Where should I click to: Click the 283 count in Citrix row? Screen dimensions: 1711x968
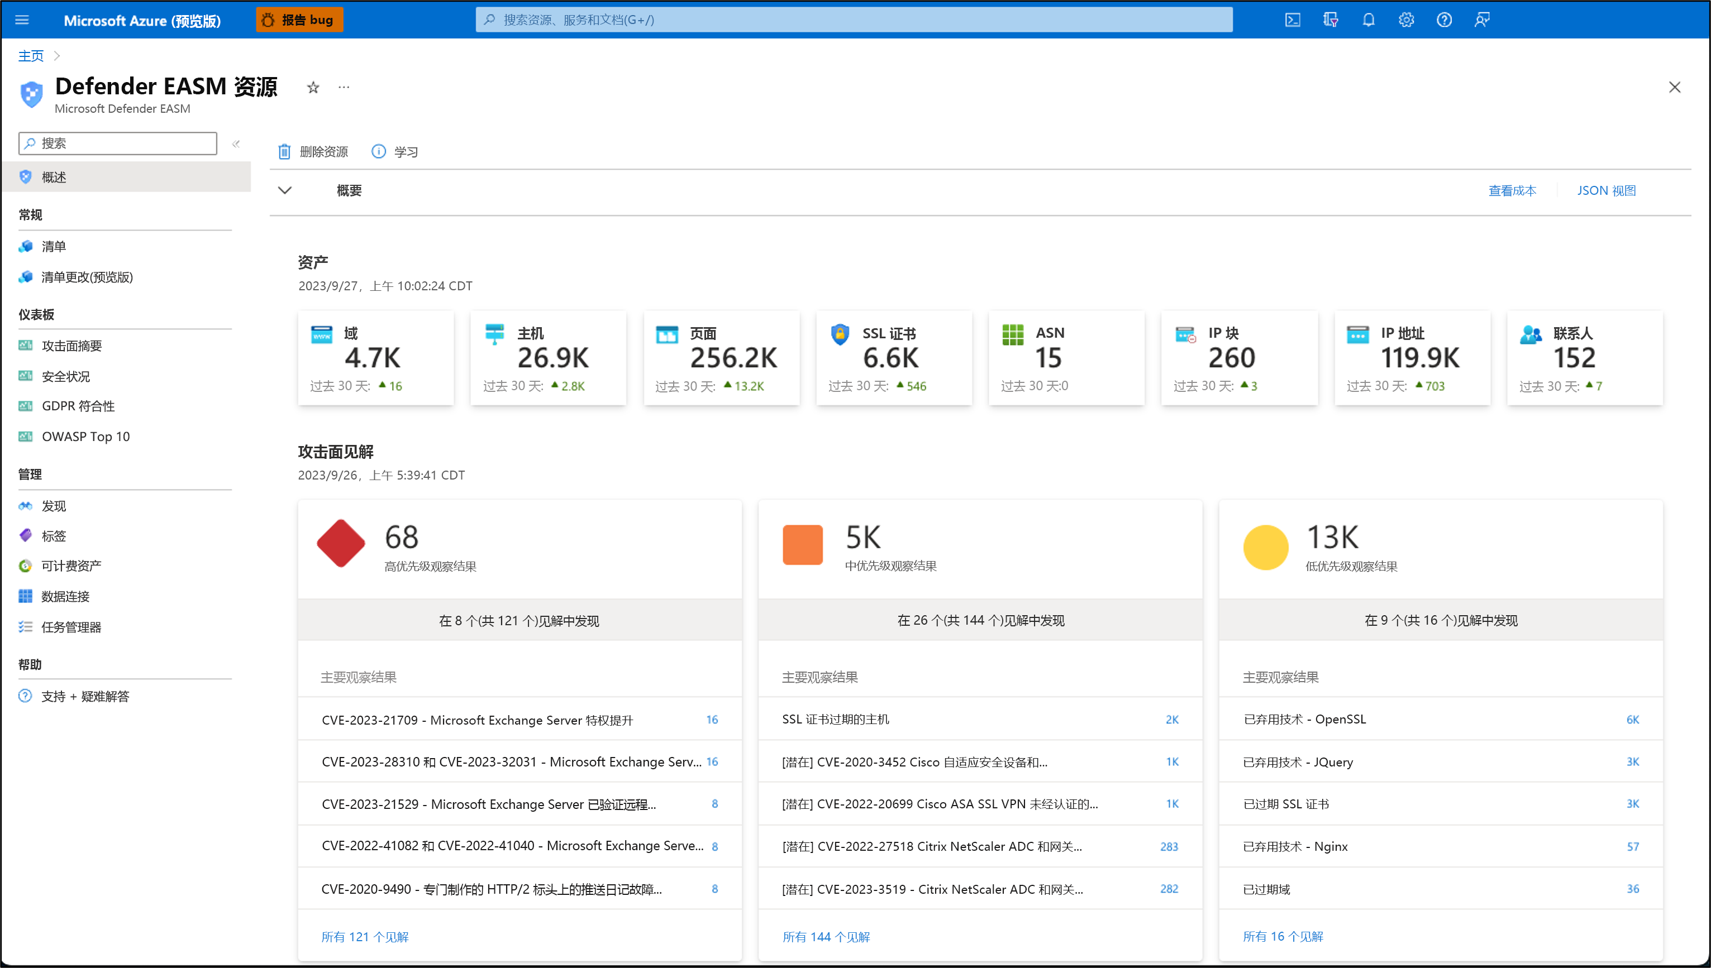(1169, 846)
